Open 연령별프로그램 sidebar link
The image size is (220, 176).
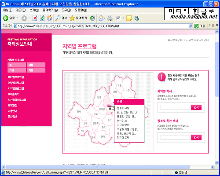(16, 83)
